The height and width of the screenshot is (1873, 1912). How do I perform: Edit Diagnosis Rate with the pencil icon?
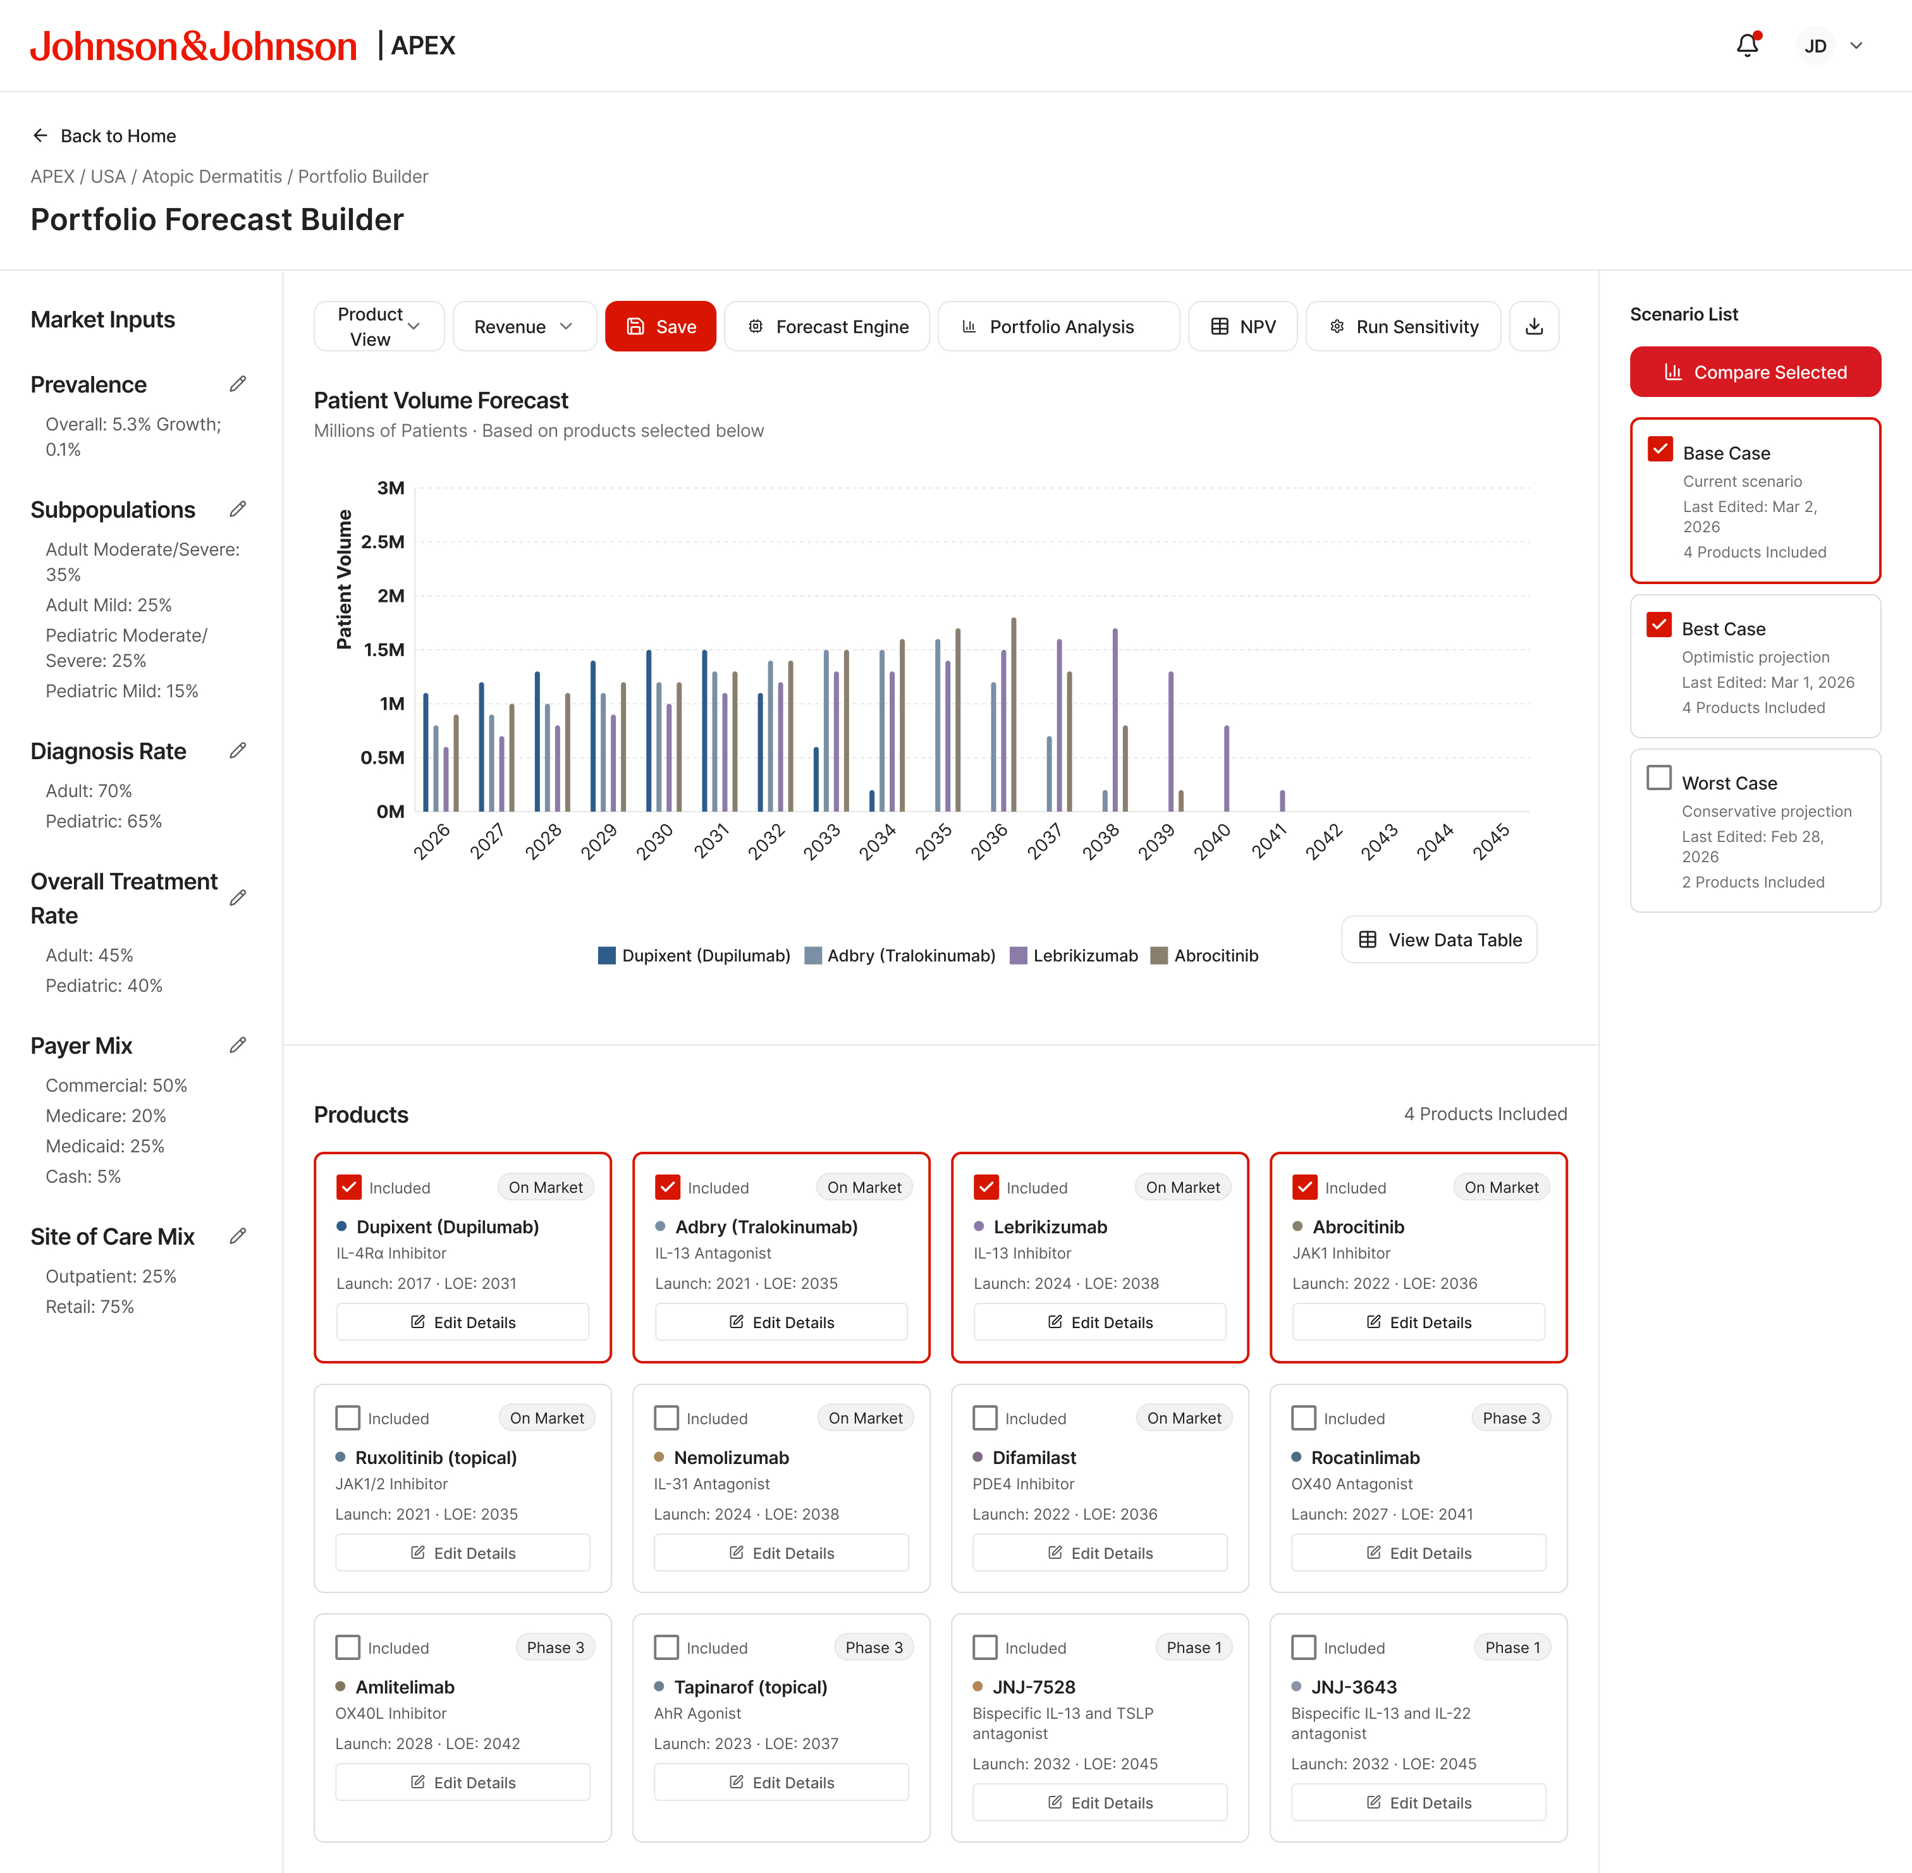pos(237,750)
